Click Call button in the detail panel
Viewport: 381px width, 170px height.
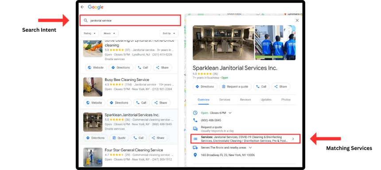pyautogui.click(x=261, y=86)
